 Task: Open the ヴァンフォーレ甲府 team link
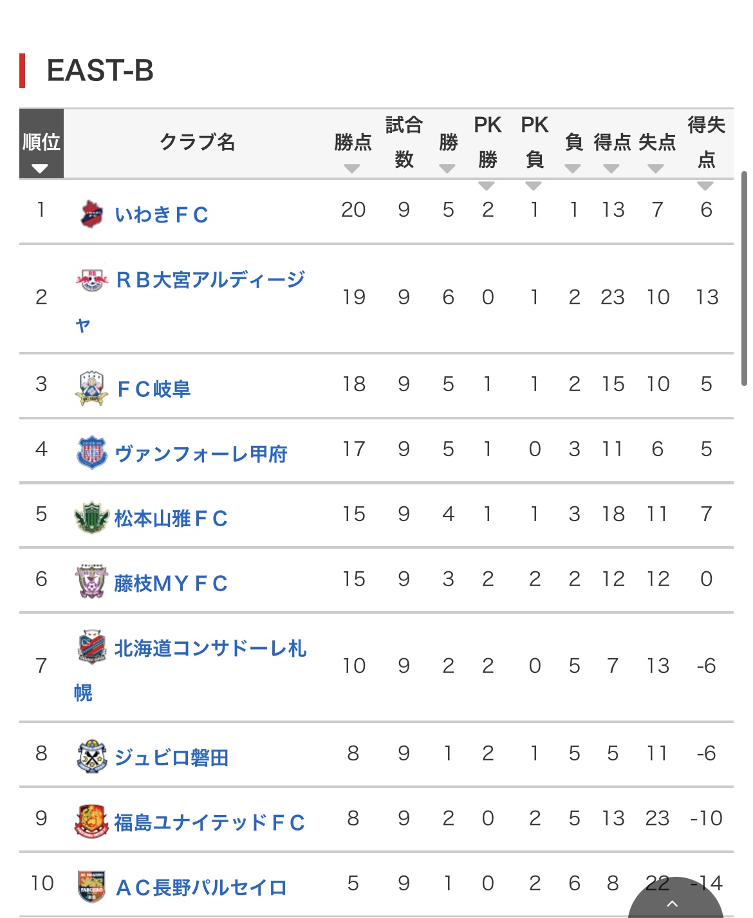[201, 454]
